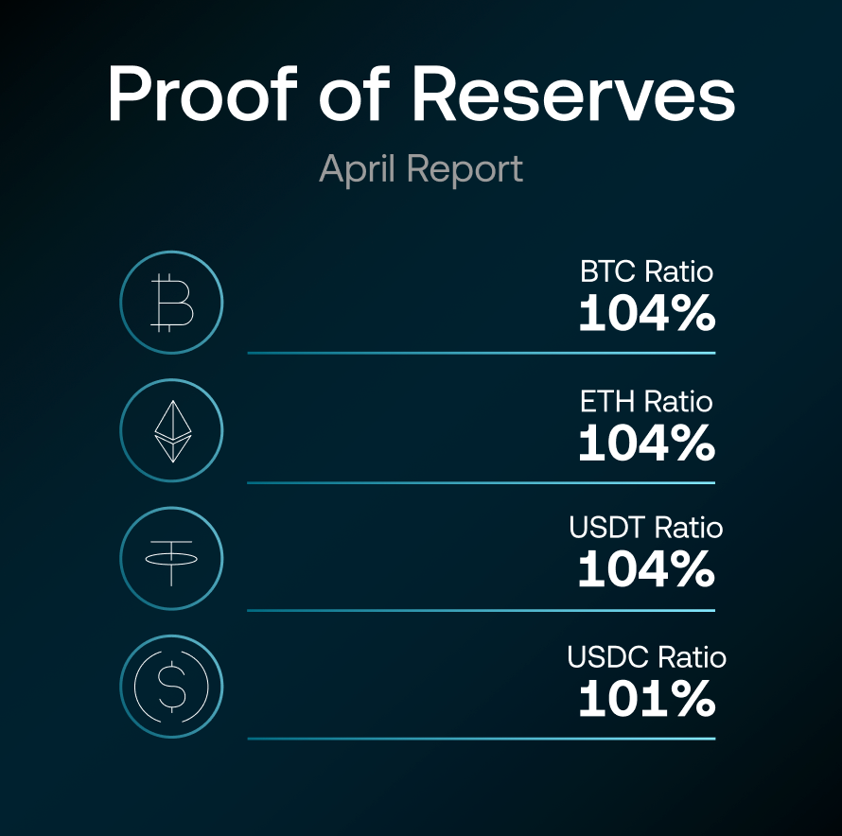Click the Tether USDT icon

coord(171,558)
